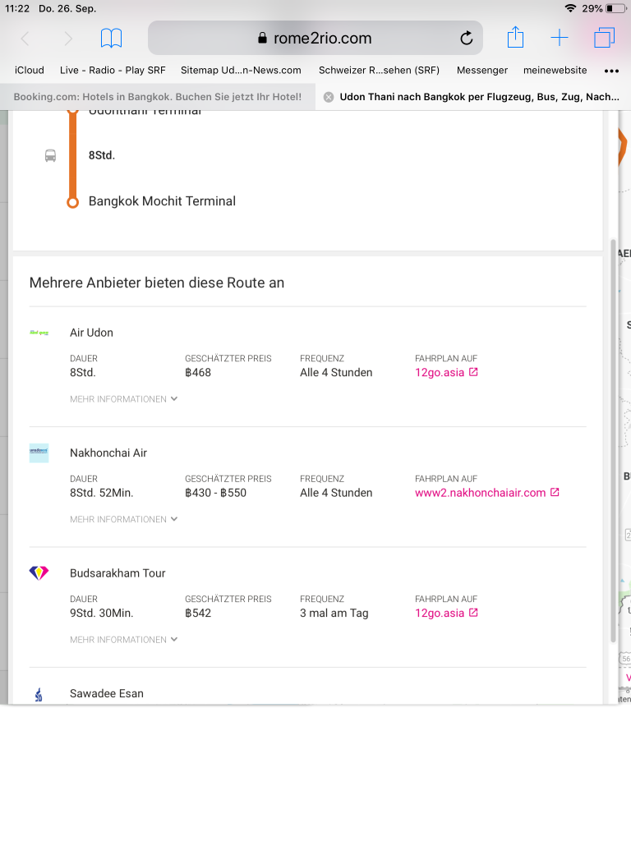Open more bookmarks with the three dots

pos(611,71)
